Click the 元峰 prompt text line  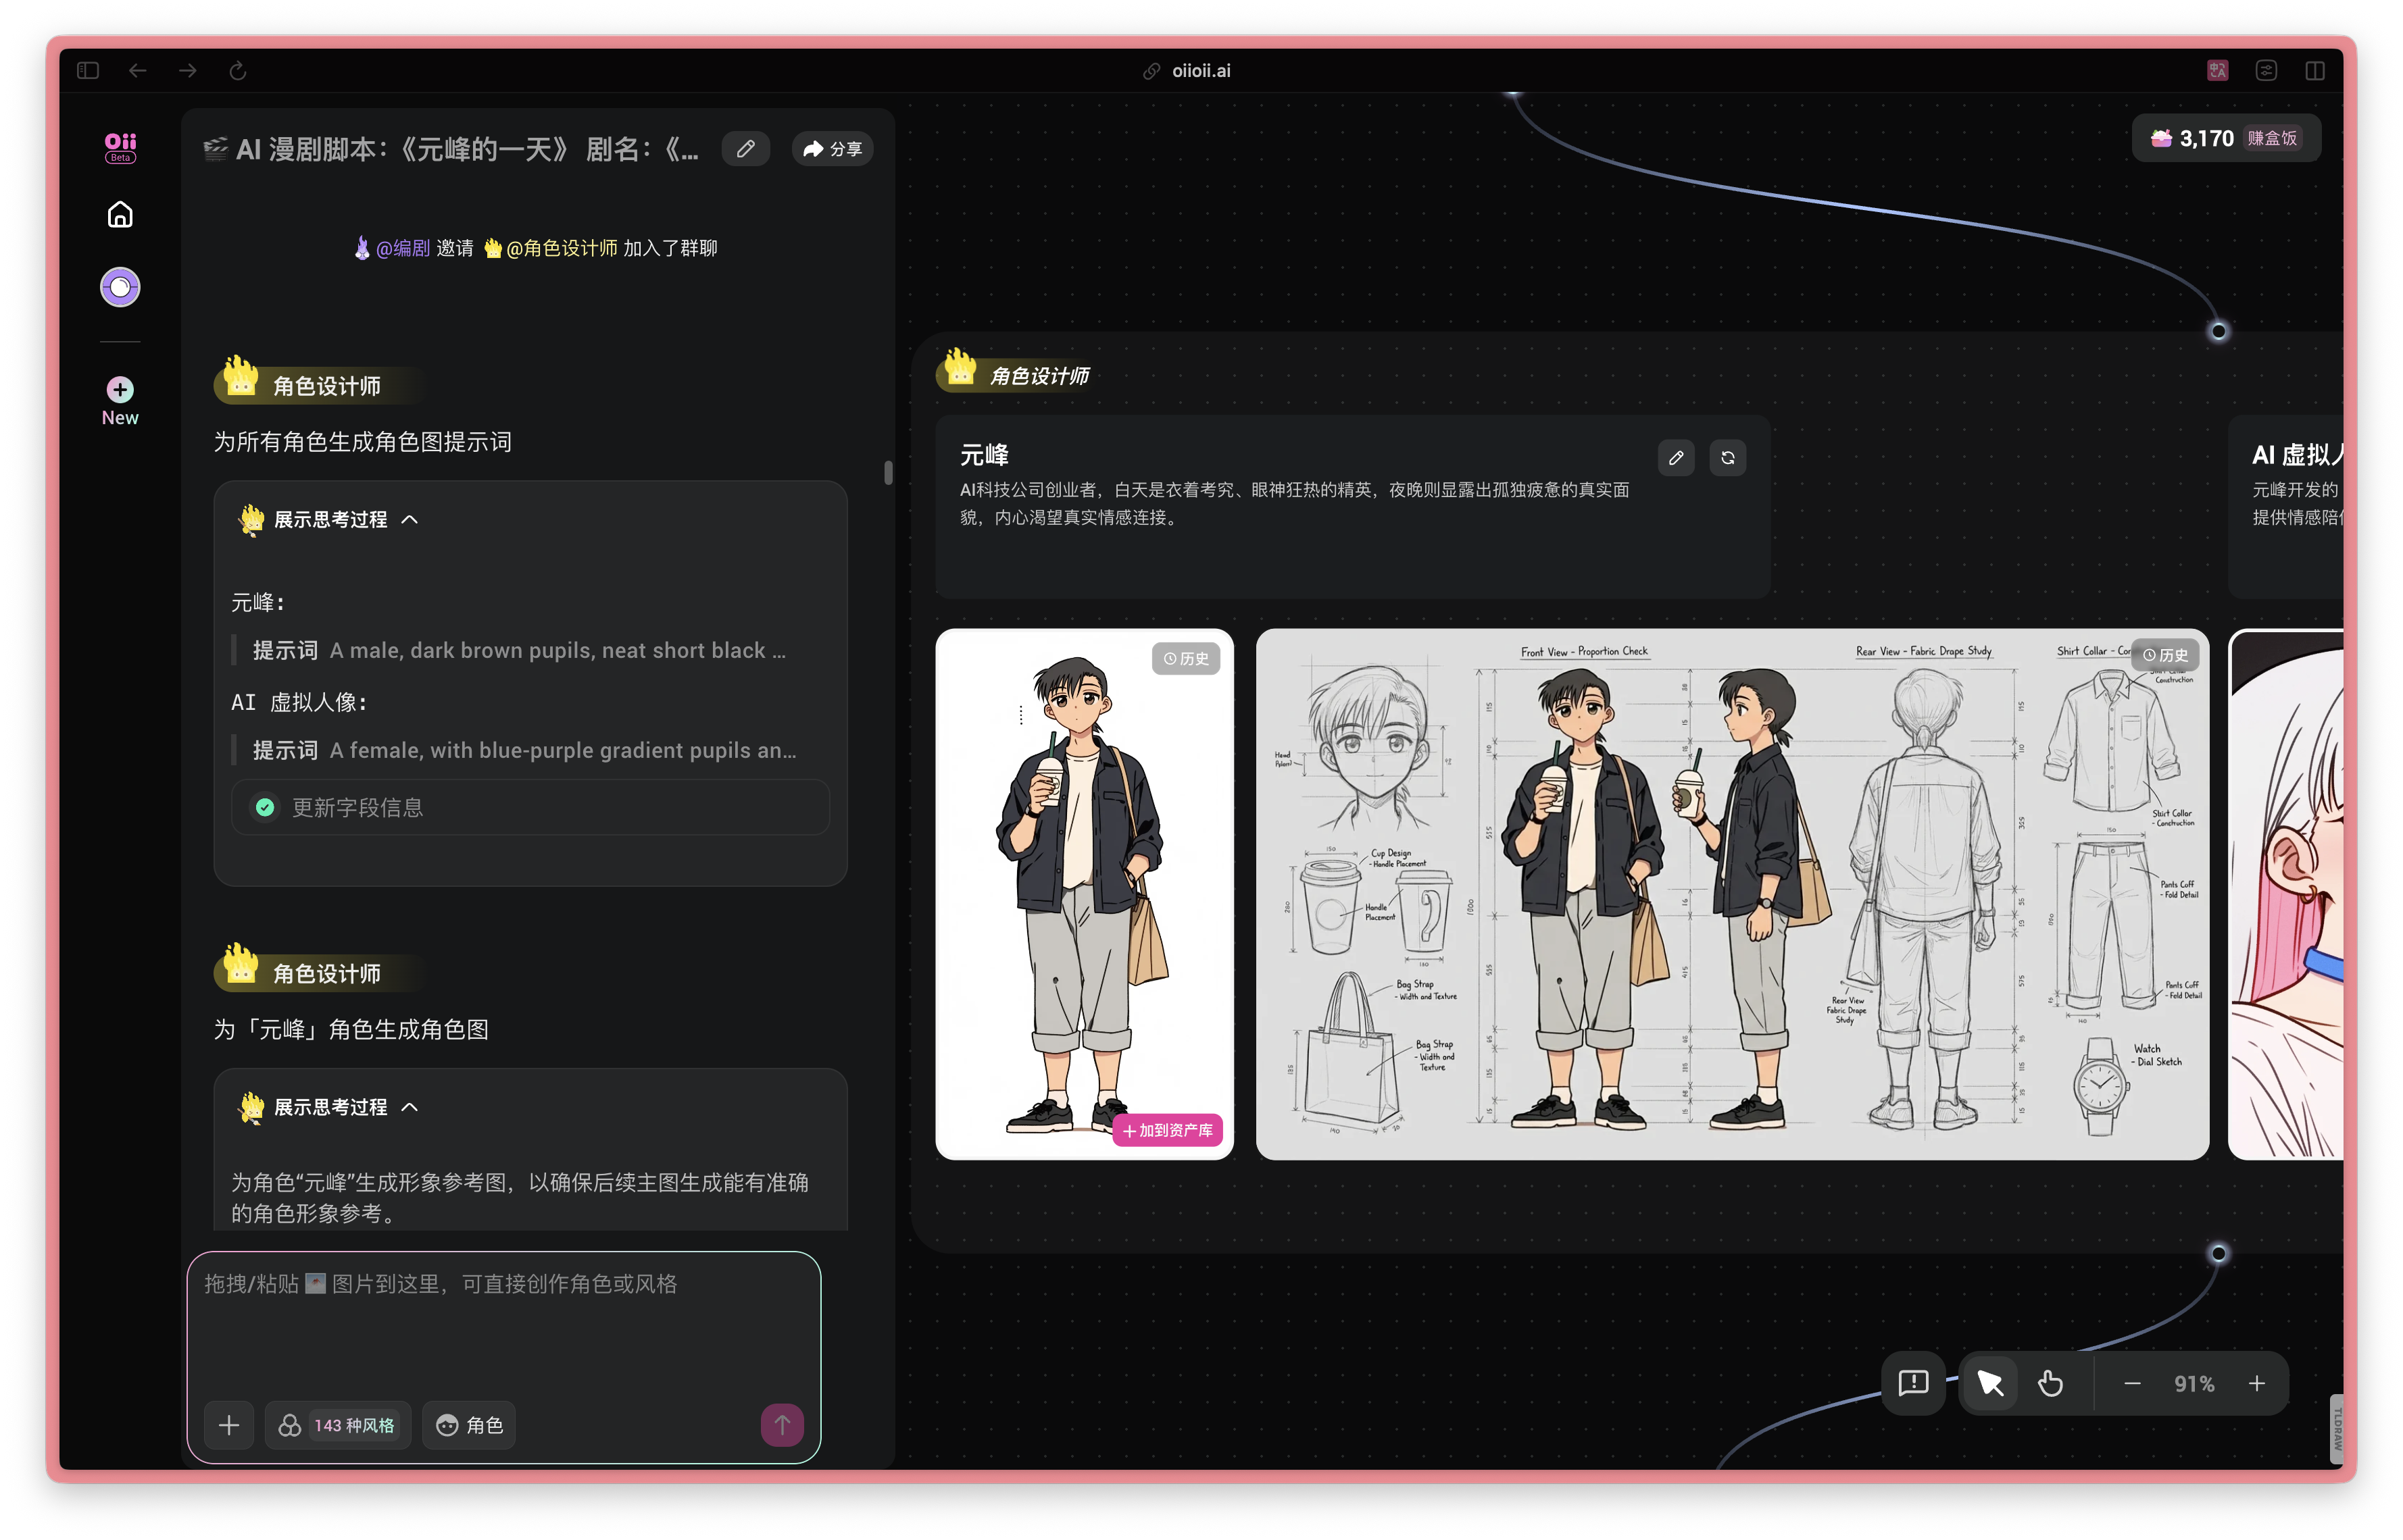point(519,650)
